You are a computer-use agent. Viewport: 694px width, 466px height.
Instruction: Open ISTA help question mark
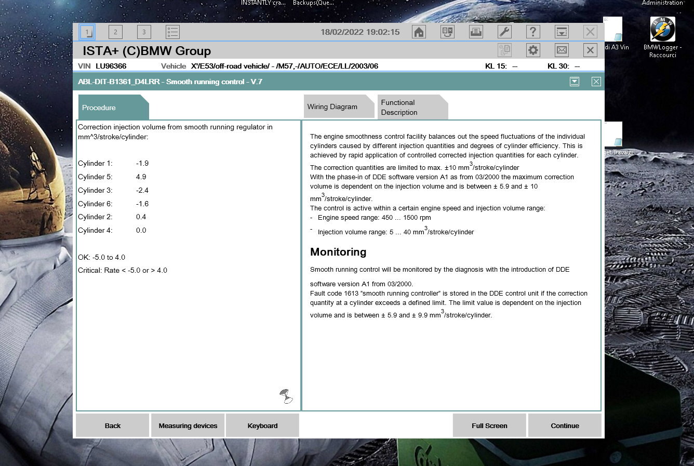tap(533, 32)
